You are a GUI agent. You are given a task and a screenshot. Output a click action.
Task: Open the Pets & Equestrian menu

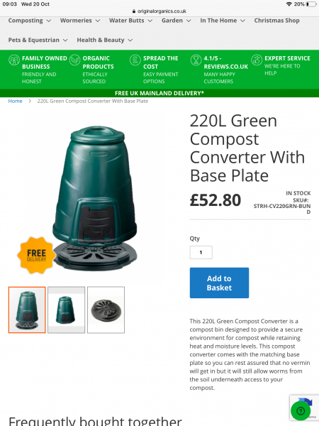38,40
